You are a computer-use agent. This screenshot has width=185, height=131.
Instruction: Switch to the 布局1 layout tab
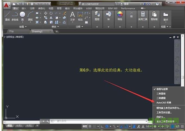tap(19, 126)
